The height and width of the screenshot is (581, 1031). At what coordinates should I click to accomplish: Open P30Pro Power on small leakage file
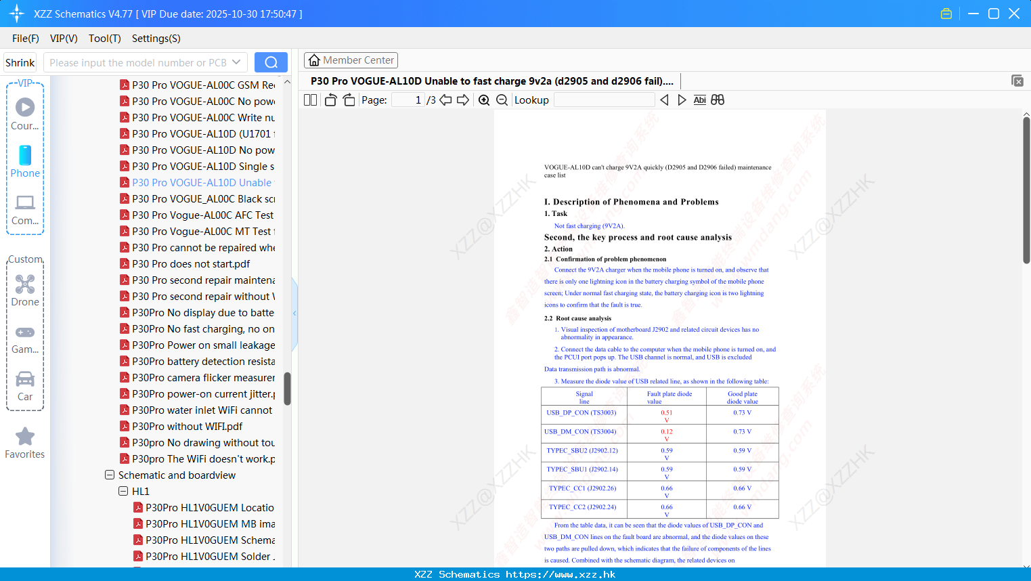pos(198,345)
